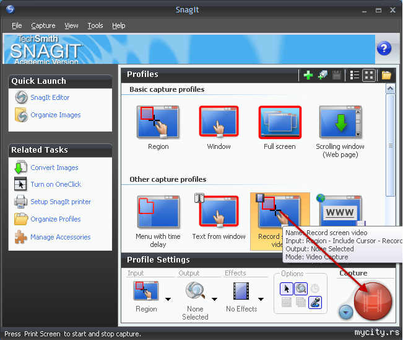This screenshot has width=403, height=340.
Task: Open the Help menu
Action: click(x=118, y=25)
